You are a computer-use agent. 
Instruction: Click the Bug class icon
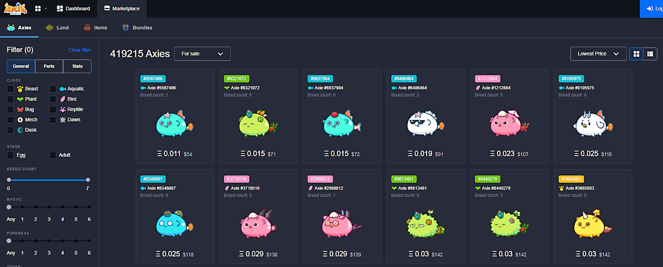[x=20, y=109]
